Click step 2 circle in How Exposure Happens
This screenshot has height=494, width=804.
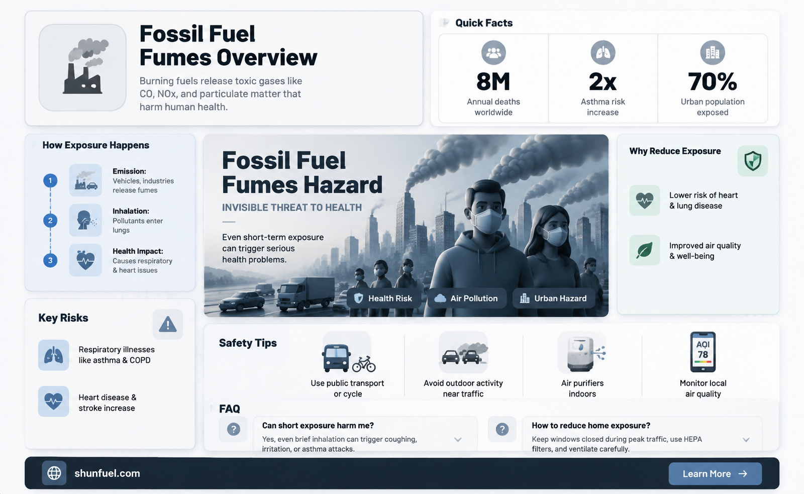coord(50,220)
